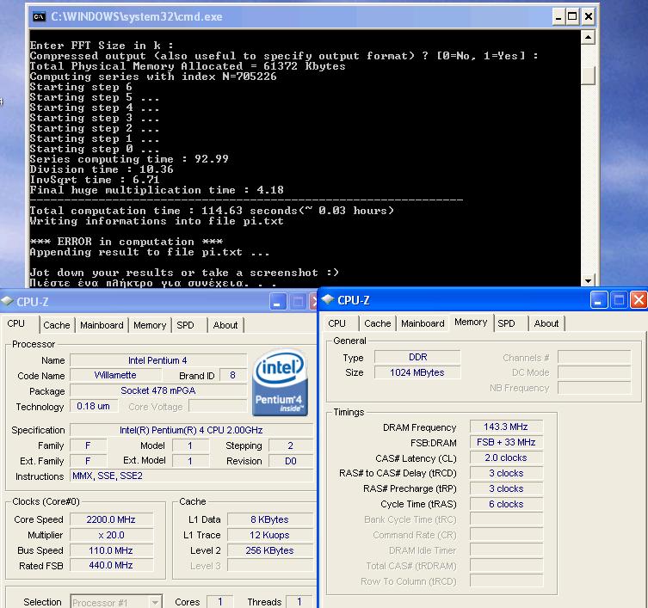Click the Specification field Pentium 4 CPU 2.00GHz
The height and width of the screenshot is (608, 648).
(191, 430)
